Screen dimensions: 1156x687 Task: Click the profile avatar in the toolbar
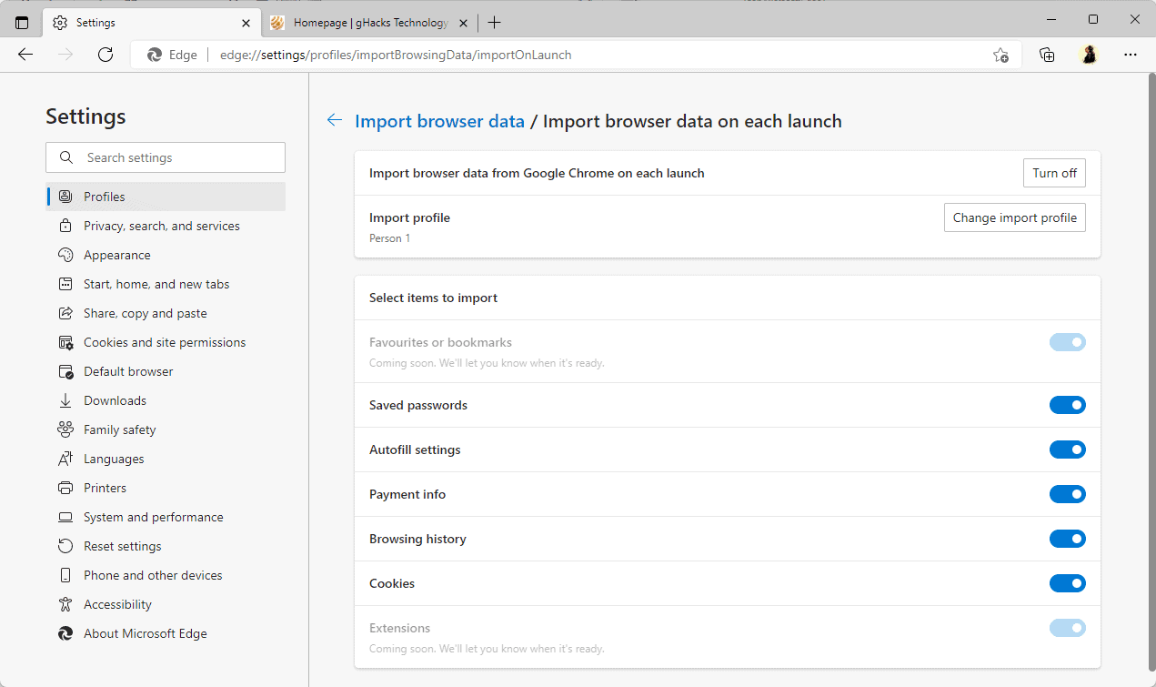(x=1089, y=55)
